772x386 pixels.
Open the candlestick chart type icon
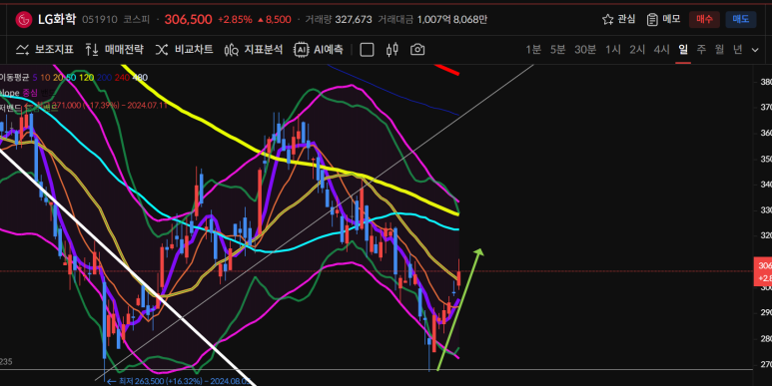tap(391, 50)
